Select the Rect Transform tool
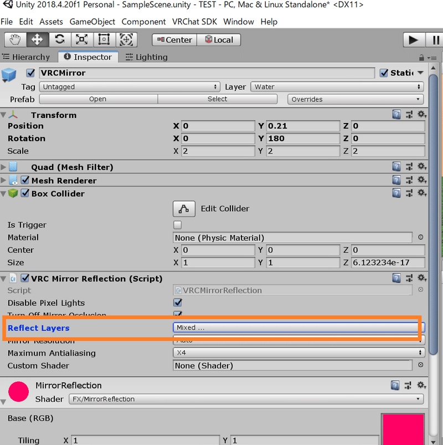This screenshot has height=445, width=443. [x=104, y=40]
